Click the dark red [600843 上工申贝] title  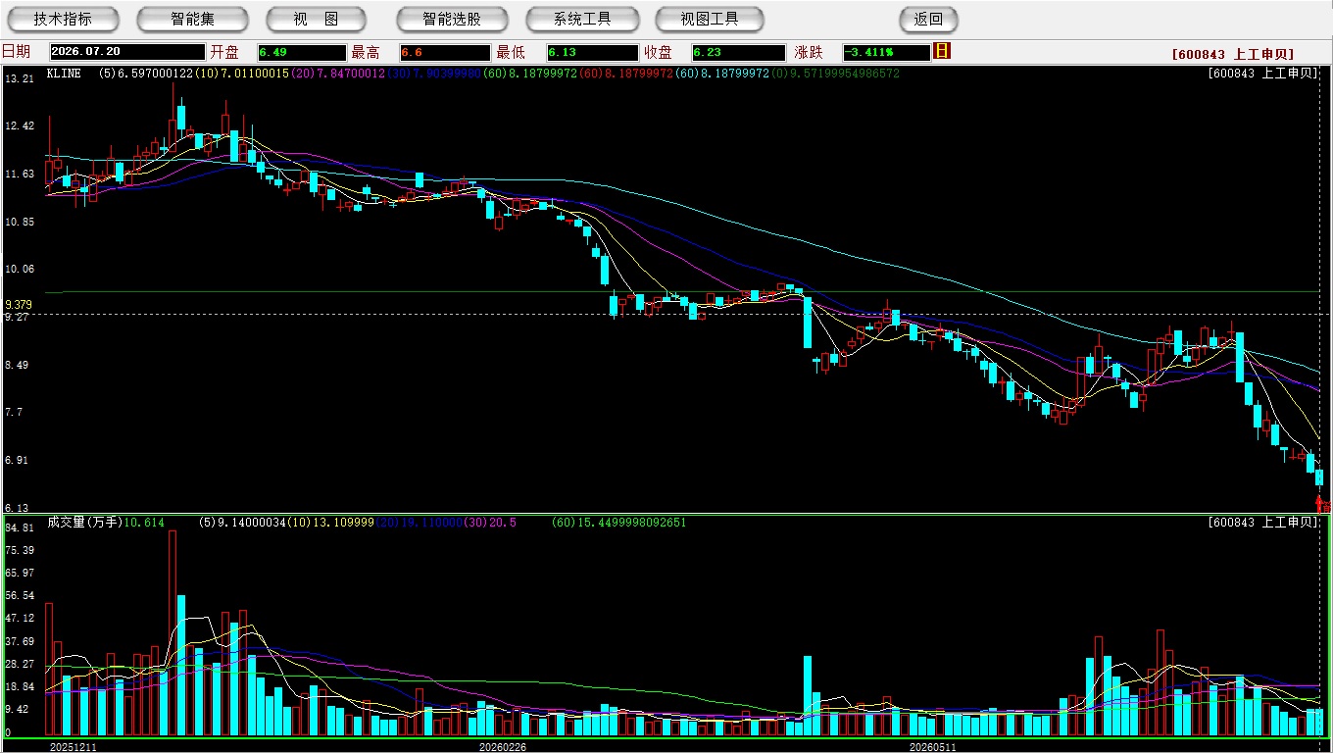(1233, 55)
